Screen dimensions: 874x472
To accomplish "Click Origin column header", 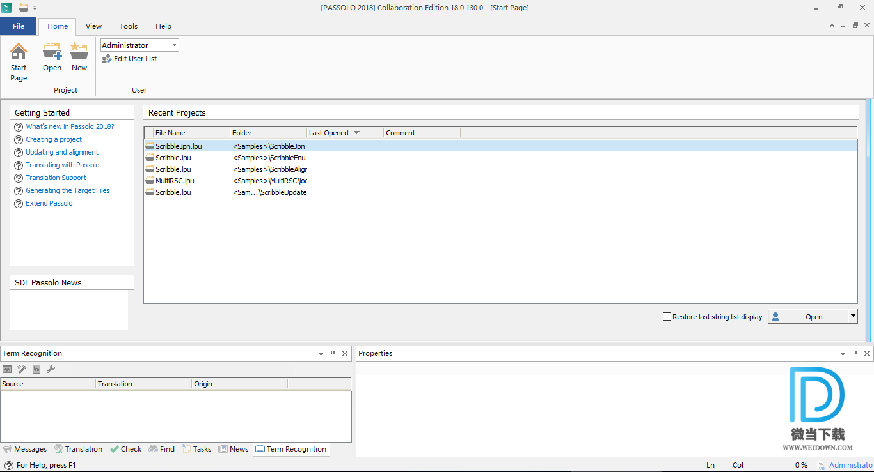I will click(x=240, y=384).
